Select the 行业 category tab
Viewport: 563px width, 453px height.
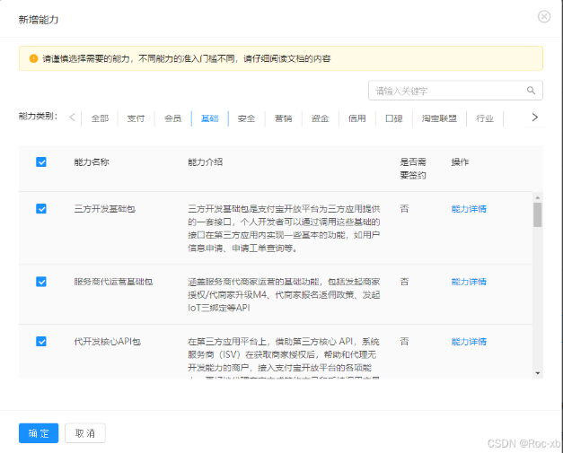click(x=485, y=118)
